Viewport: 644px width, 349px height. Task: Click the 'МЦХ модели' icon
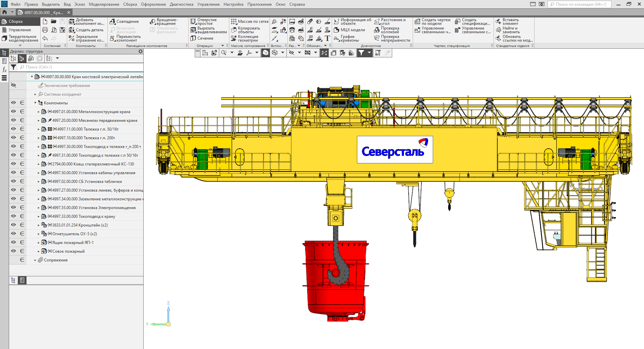tap(336, 30)
